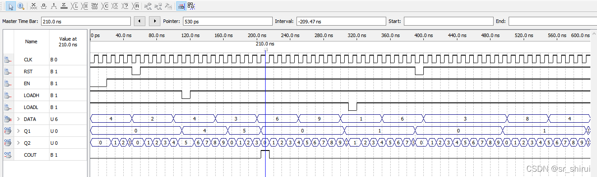Toggle Snap to Transition

click(x=181, y=6)
